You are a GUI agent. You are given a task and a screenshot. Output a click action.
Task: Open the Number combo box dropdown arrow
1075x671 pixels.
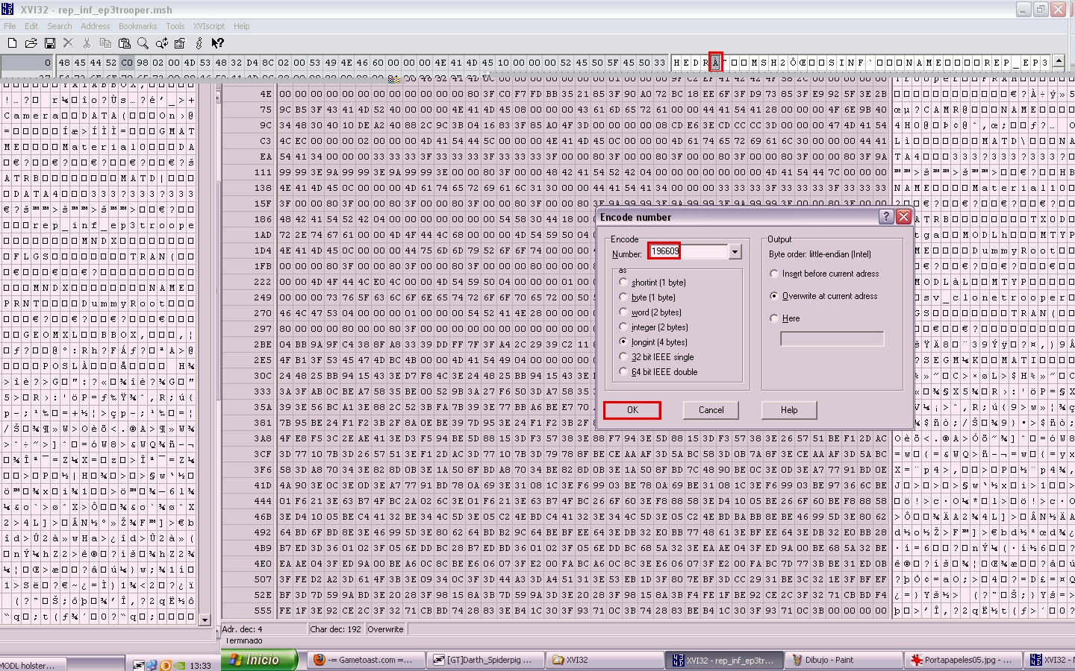[x=735, y=252]
